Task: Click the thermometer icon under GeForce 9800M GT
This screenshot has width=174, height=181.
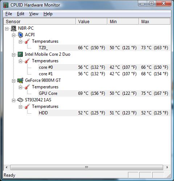Action: (x=27, y=87)
